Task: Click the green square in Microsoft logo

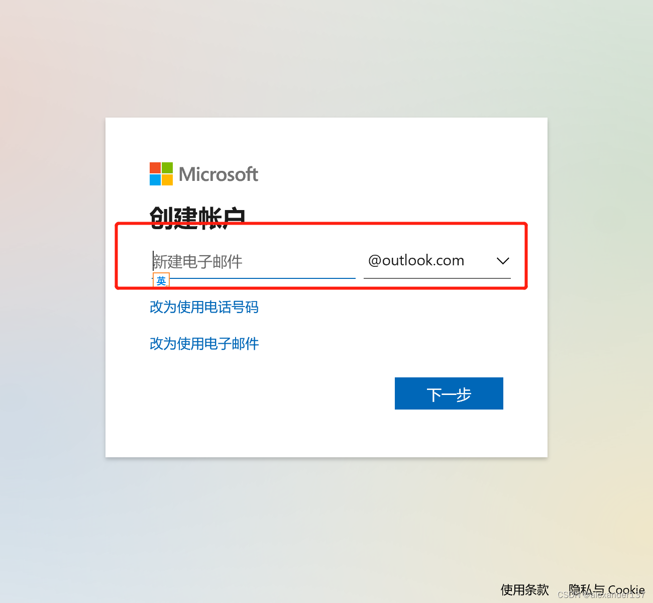Action: 167,168
